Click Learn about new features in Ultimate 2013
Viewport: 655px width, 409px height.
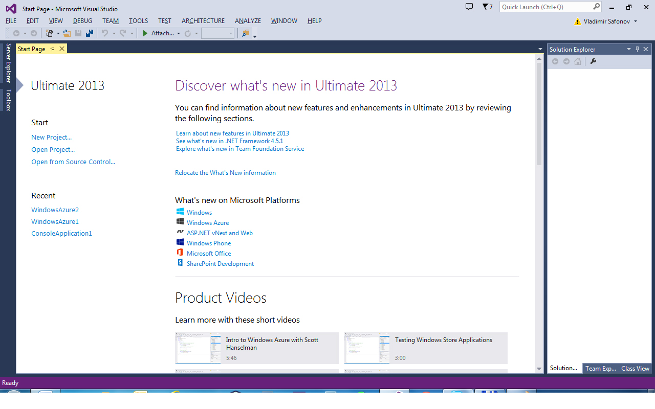pos(232,133)
